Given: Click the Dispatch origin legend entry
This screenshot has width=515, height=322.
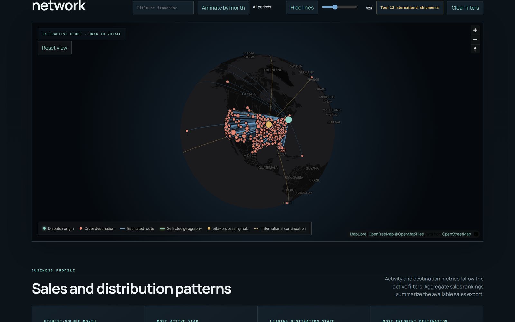Looking at the screenshot, I should 58,229.
